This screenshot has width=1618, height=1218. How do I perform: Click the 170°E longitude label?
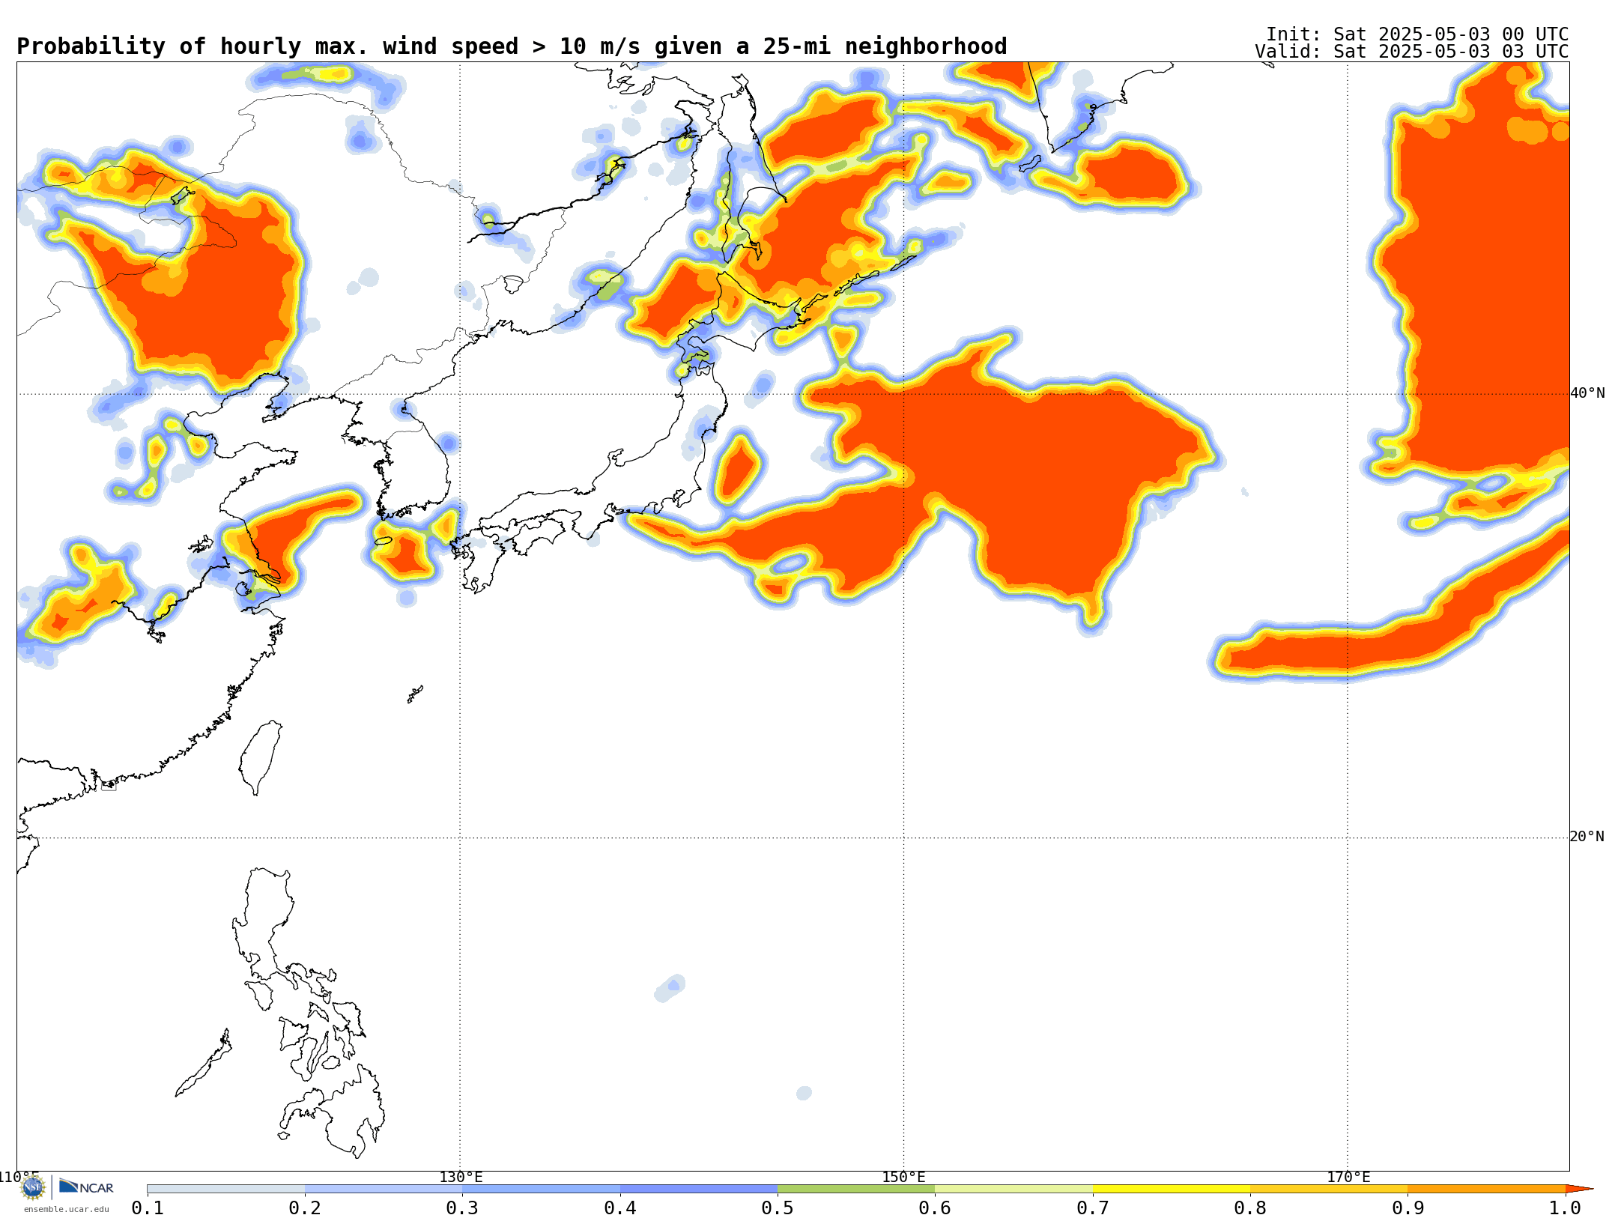[1348, 1178]
